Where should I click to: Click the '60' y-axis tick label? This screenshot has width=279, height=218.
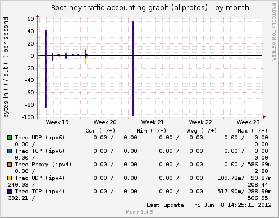(30, 19)
